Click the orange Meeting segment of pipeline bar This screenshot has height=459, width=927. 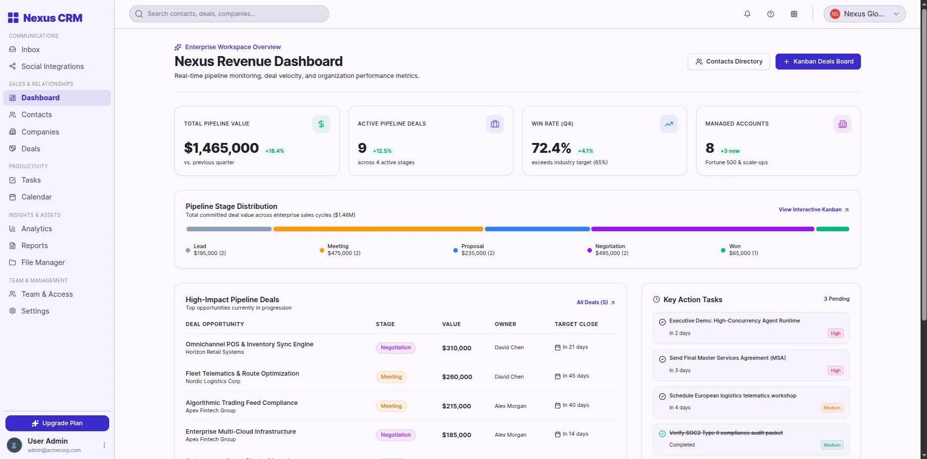point(378,229)
